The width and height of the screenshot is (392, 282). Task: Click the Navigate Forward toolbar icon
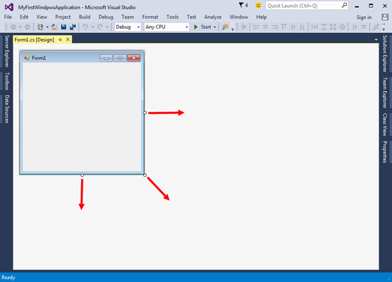27,27
